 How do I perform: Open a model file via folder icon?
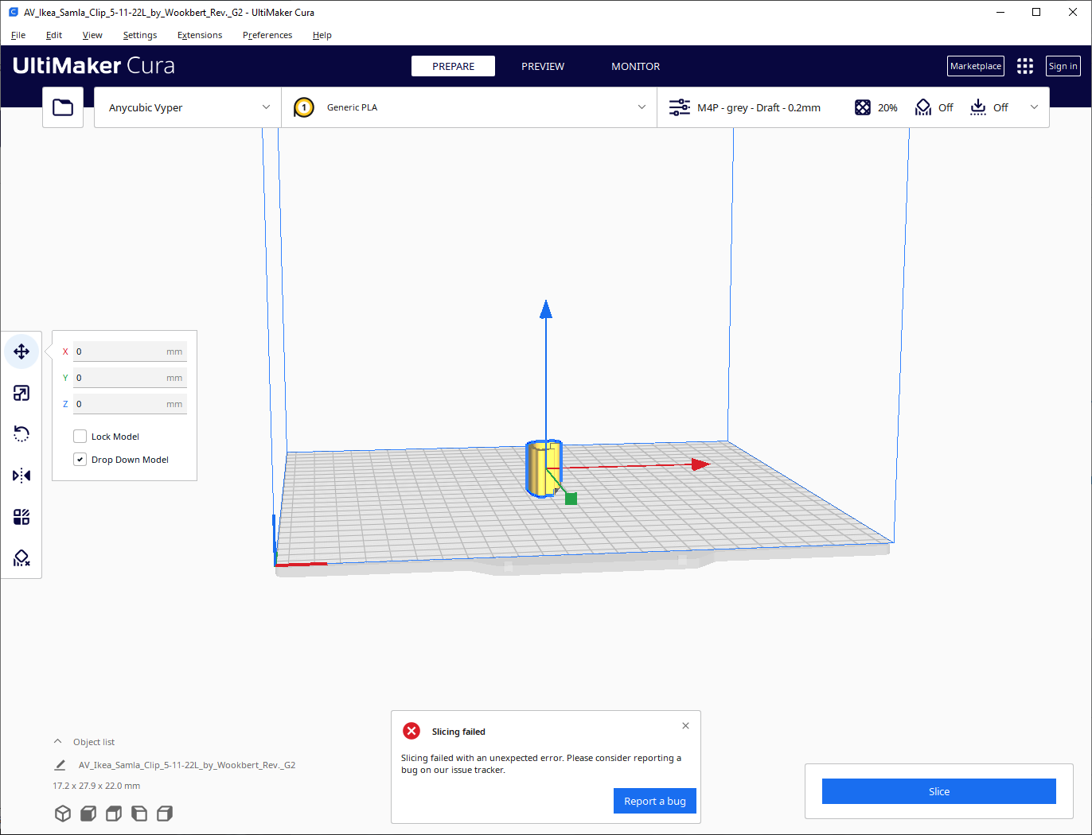(x=63, y=106)
